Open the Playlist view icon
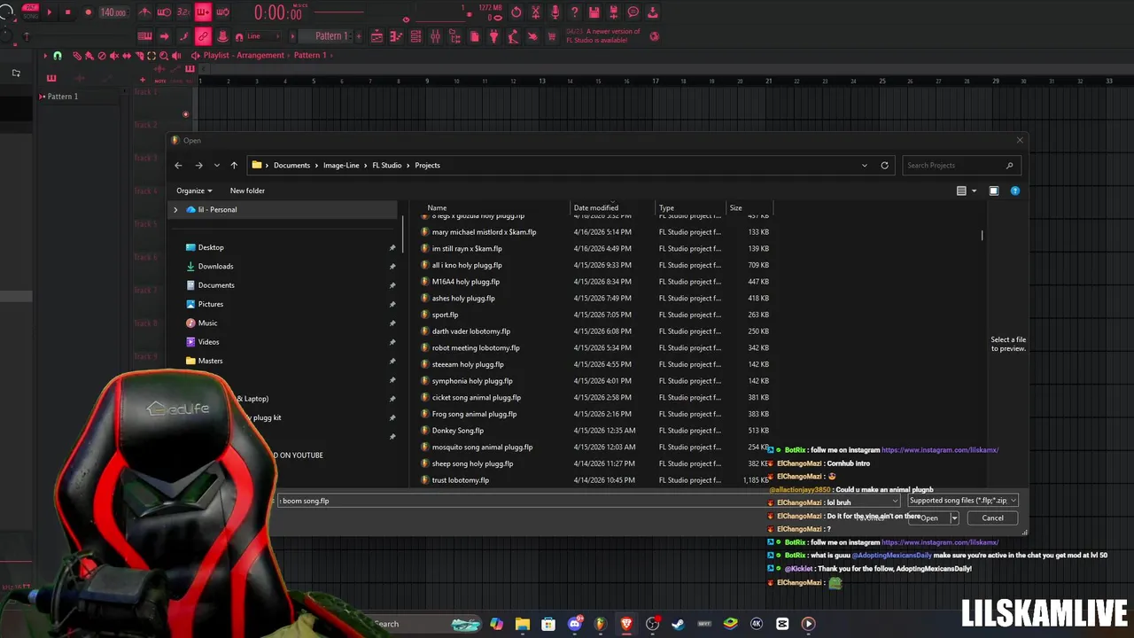Screen dimensions: 1134x638 point(377,36)
